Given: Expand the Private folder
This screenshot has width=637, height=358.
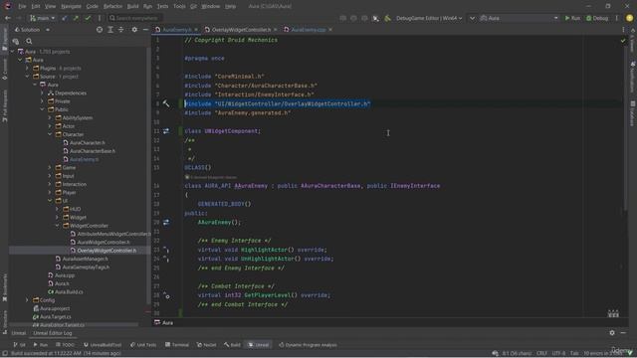Looking at the screenshot, I should coord(42,101).
